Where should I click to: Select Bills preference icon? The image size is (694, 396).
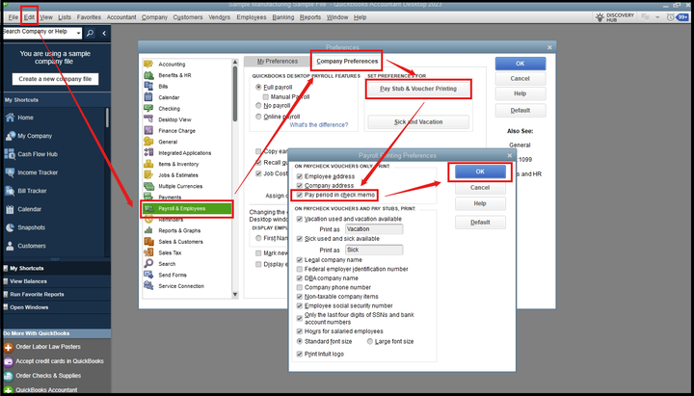coord(148,87)
